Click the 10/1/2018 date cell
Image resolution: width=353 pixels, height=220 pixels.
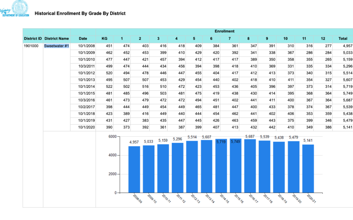(x=87, y=114)
